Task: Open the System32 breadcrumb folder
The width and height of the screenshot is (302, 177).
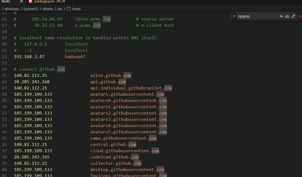Action: pyautogui.click(x=31, y=9)
